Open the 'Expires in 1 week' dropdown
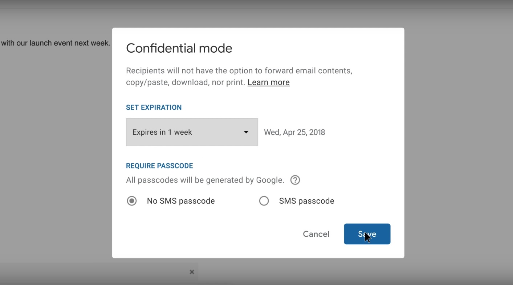513x285 pixels. tap(192, 132)
